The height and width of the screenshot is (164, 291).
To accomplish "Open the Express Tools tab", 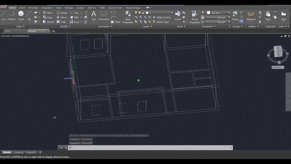I will tap(115, 8).
